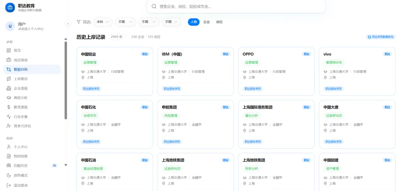Click the sidebar scroll down arrow
400x191 pixels.
pyautogui.click(x=66, y=165)
